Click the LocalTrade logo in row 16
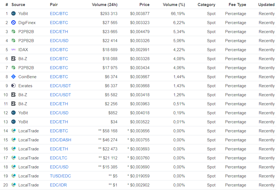 13,149
